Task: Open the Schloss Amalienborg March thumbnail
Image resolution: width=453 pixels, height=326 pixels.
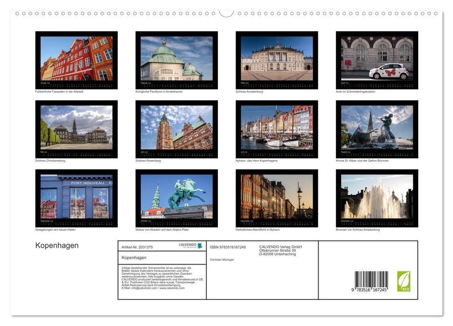Action: [278, 61]
